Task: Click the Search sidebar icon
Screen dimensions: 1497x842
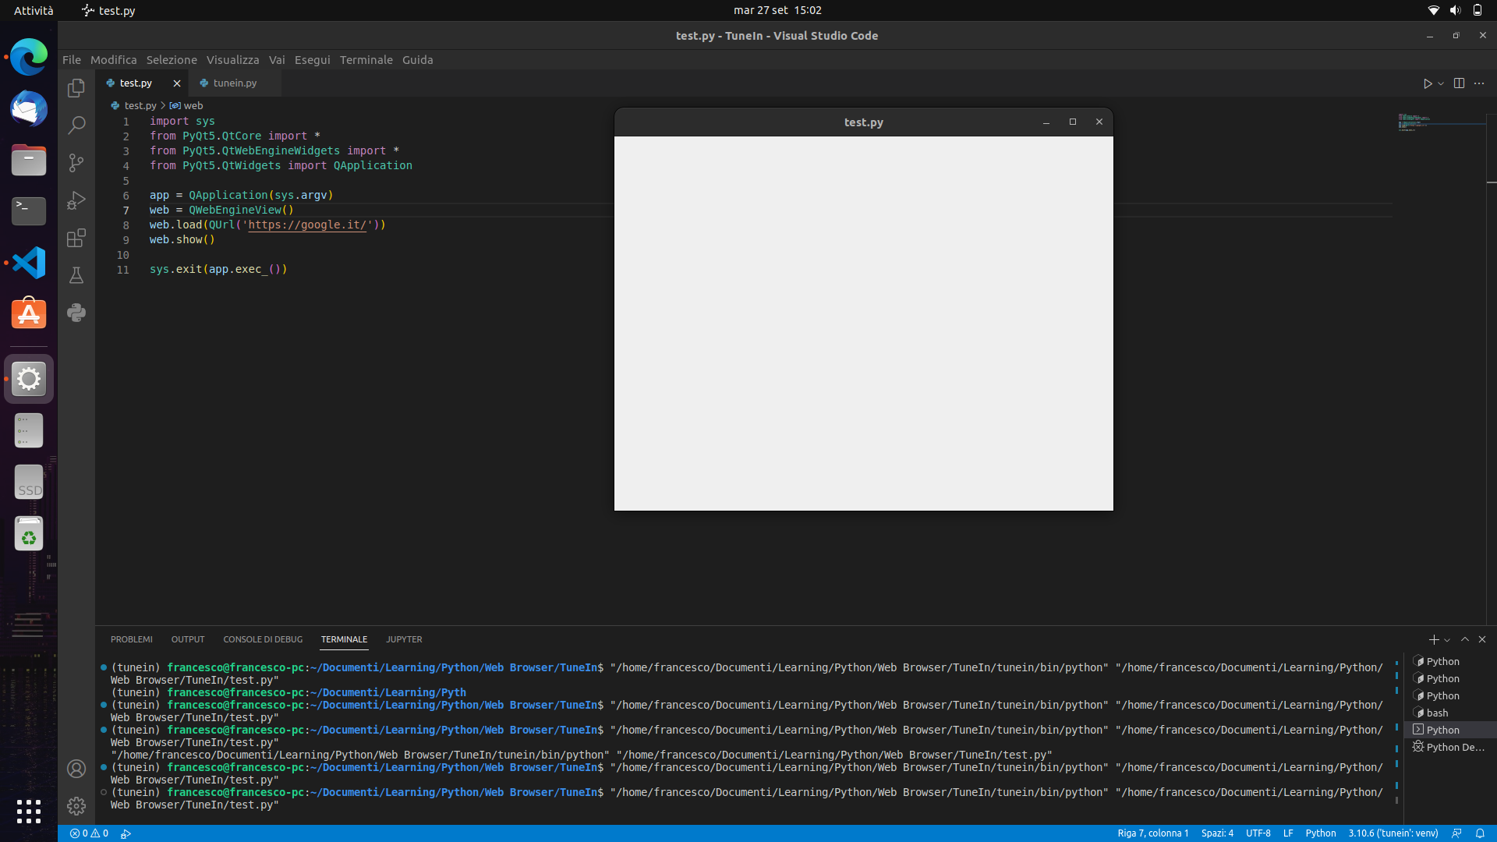Action: pyautogui.click(x=77, y=125)
